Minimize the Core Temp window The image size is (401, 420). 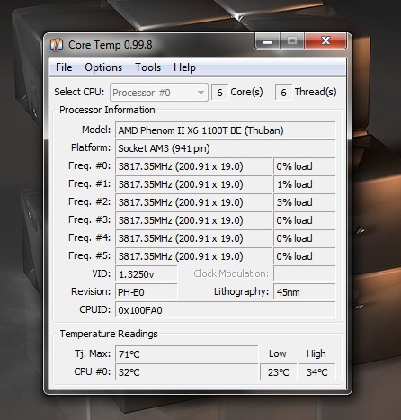pyautogui.click(x=268, y=41)
